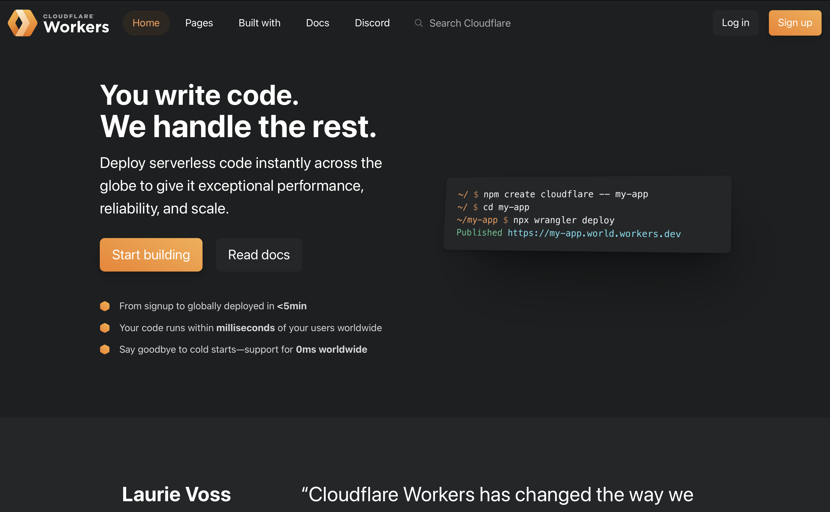Image resolution: width=830 pixels, height=512 pixels.
Task: Click the Sign up button
Action: [795, 23]
